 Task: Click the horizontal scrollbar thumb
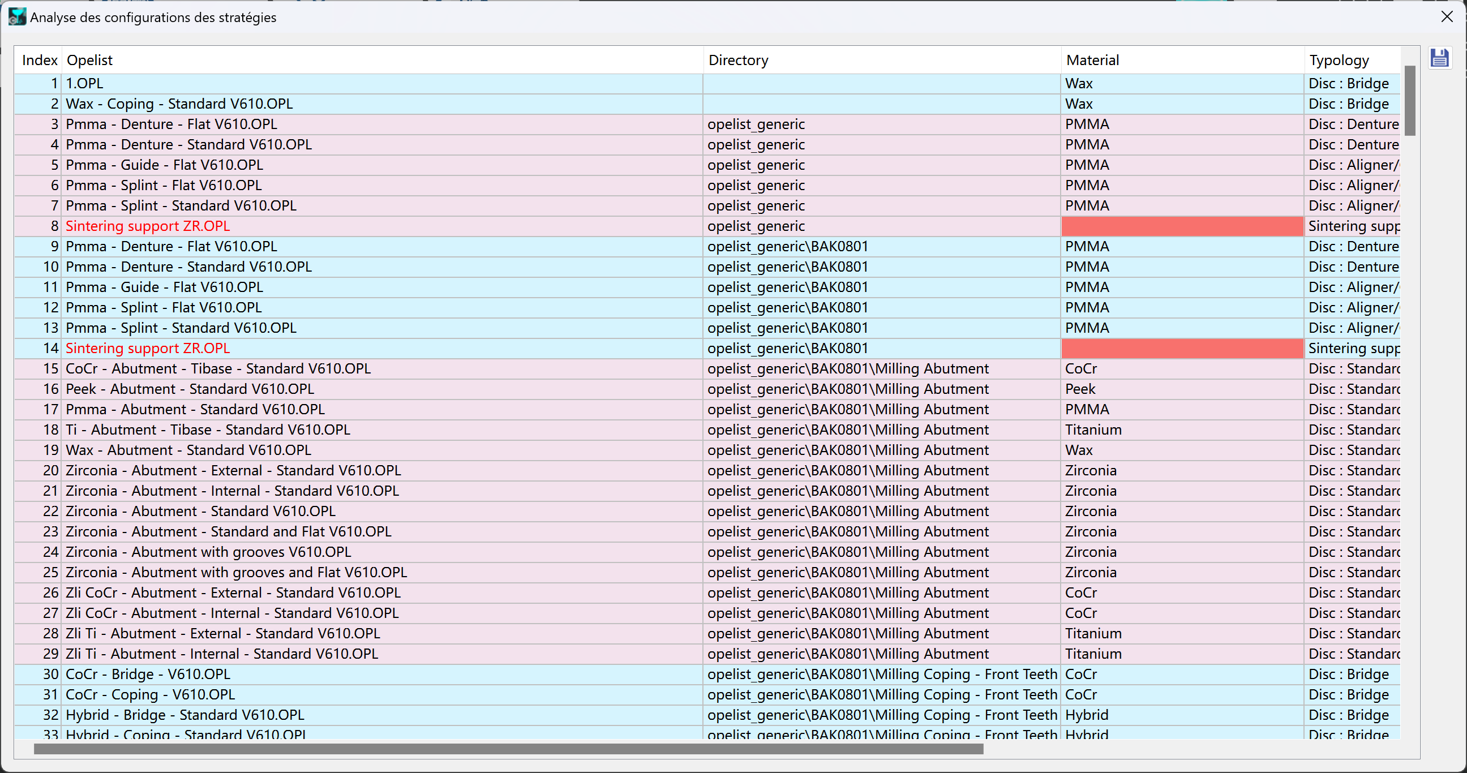(509, 749)
